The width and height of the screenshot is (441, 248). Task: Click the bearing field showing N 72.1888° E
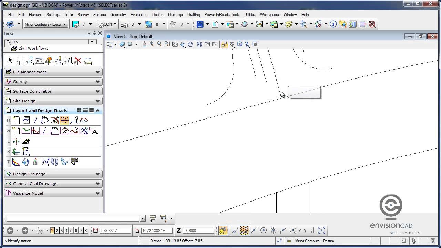pos(156,231)
